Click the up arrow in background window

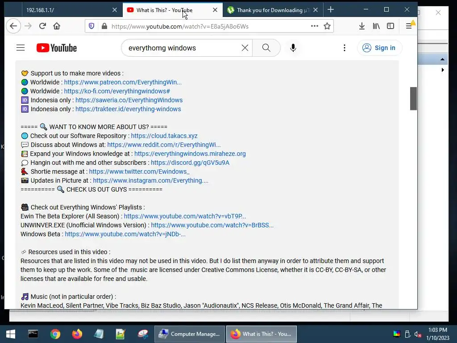coord(442,59)
